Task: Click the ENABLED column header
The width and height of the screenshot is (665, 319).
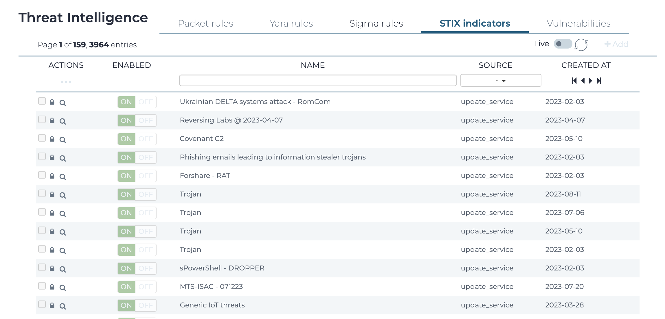Action: (132, 65)
